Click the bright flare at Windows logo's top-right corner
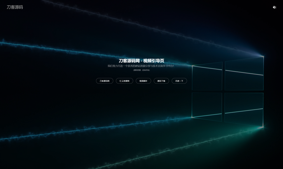 263,56
